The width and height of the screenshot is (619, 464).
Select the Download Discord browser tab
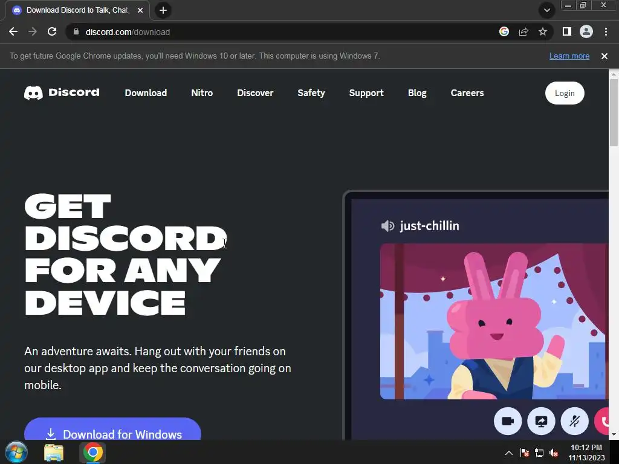click(77, 10)
